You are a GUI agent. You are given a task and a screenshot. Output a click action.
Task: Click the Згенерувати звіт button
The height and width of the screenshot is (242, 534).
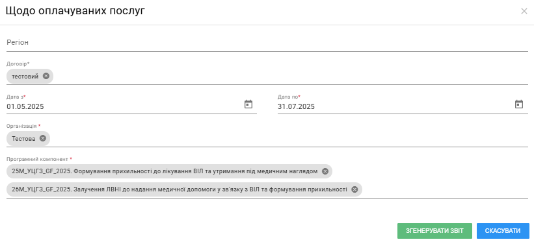(434, 231)
